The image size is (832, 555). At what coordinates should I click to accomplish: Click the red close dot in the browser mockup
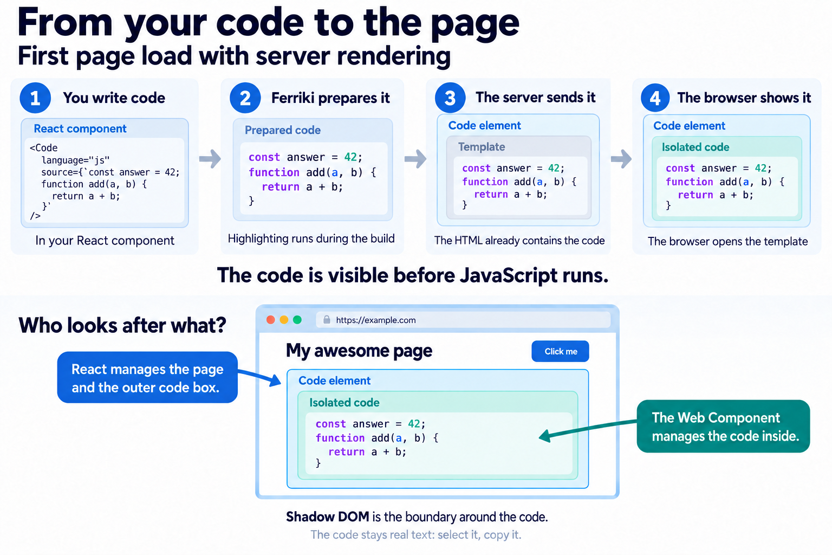tap(271, 320)
